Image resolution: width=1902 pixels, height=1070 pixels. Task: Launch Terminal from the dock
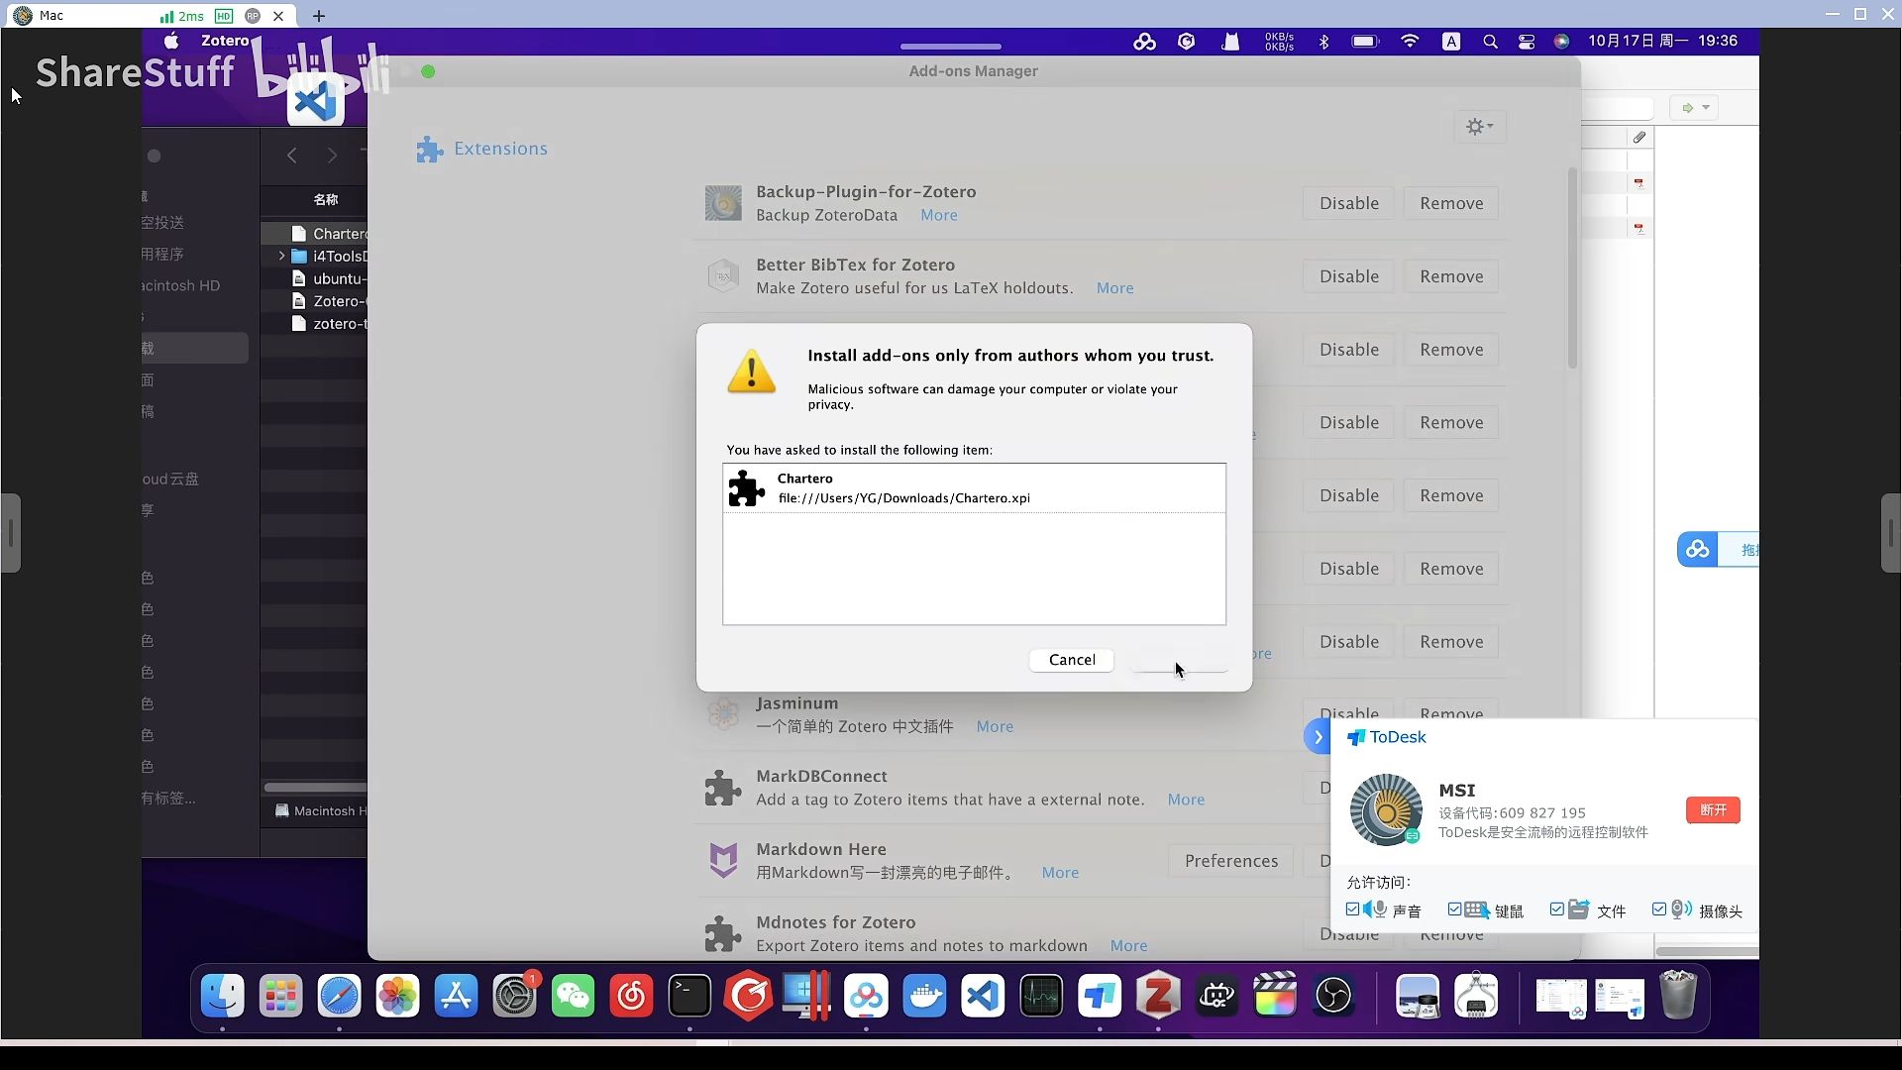tap(689, 996)
